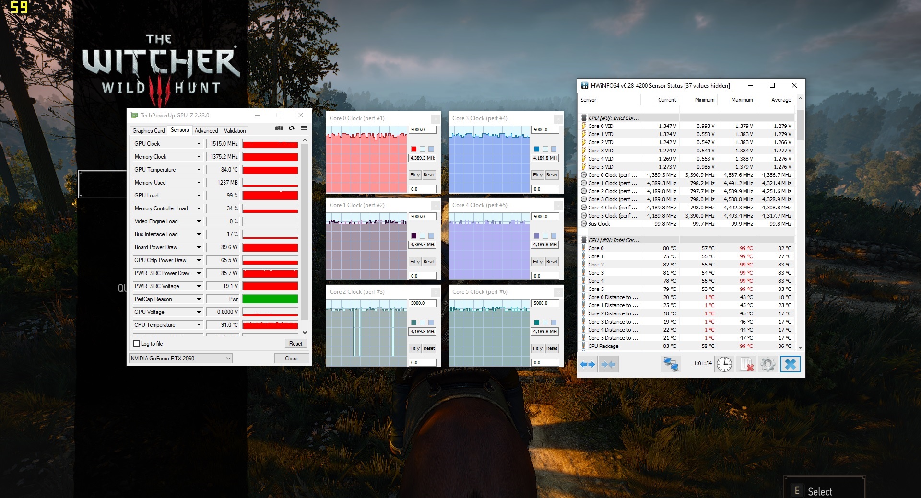This screenshot has width=921, height=498.
Task: Click the HWiNFO scrollbar down arrow
Action: tap(800, 347)
